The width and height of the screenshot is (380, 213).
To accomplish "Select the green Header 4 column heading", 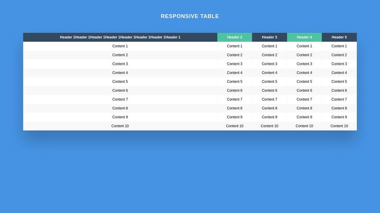I will click(304, 37).
